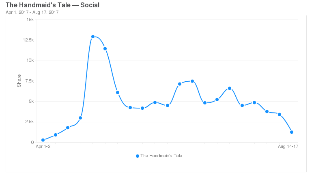Click the 7.5k y-axis label
The image size is (314, 178).
[29, 81]
